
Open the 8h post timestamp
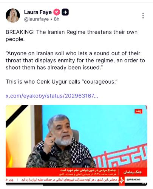point(57,19)
